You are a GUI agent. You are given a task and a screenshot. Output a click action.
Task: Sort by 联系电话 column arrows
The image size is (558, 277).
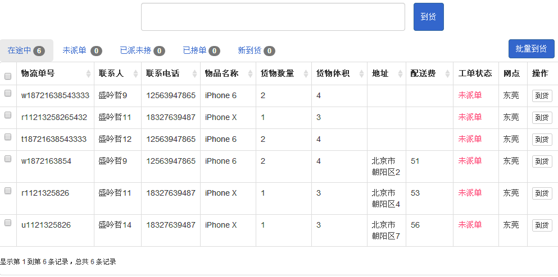194,73
